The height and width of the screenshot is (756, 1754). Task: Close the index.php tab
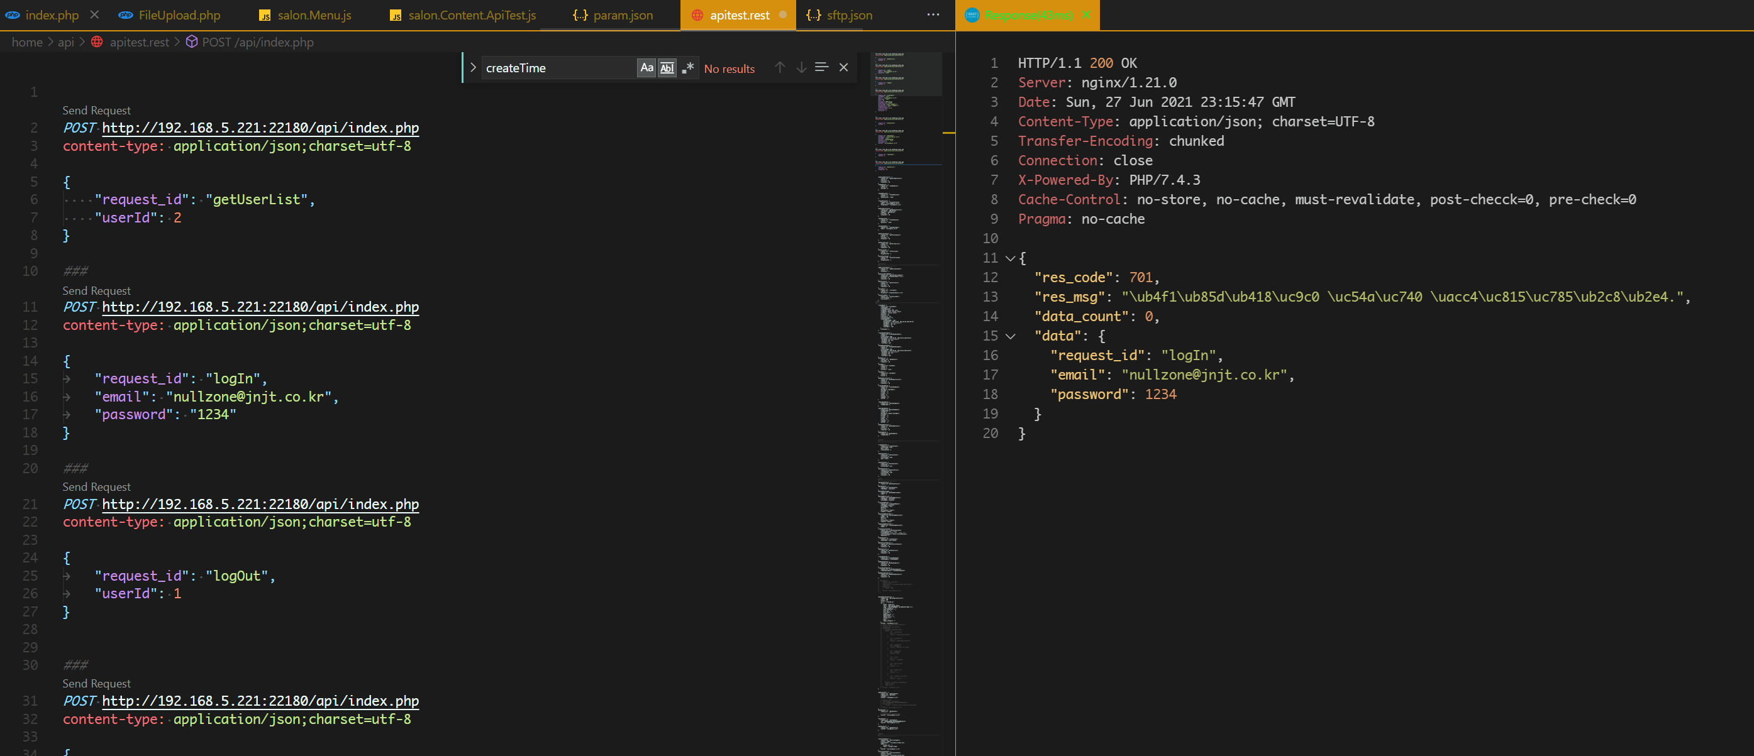coord(94,15)
